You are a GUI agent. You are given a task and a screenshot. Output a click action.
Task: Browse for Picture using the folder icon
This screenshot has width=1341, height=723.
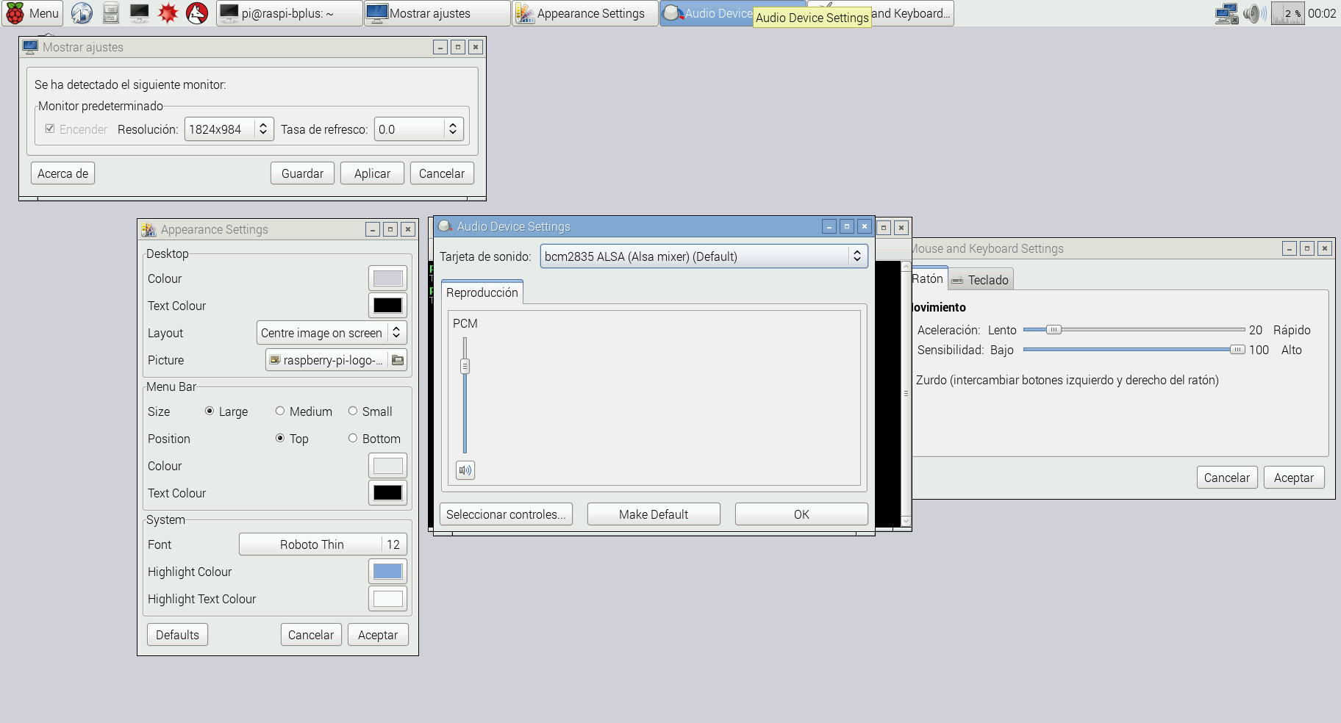[398, 360]
